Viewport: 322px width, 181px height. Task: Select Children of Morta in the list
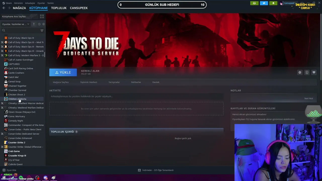(17, 99)
